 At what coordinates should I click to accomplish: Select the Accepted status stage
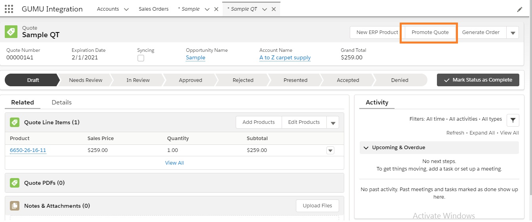point(348,80)
